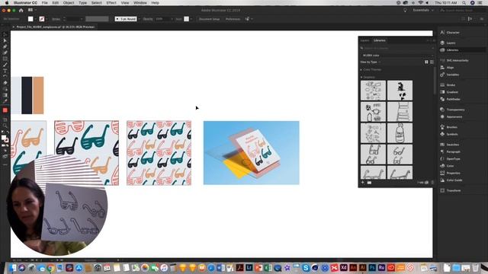Screen dimensions: 488x274
Task: Swap fill and stroke in toolbar
Action: [8, 132]
